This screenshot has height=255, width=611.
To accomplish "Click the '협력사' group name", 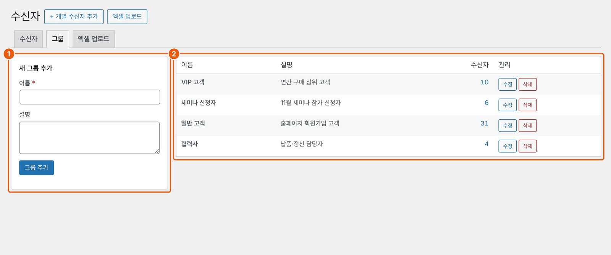I will click(189, 144).
